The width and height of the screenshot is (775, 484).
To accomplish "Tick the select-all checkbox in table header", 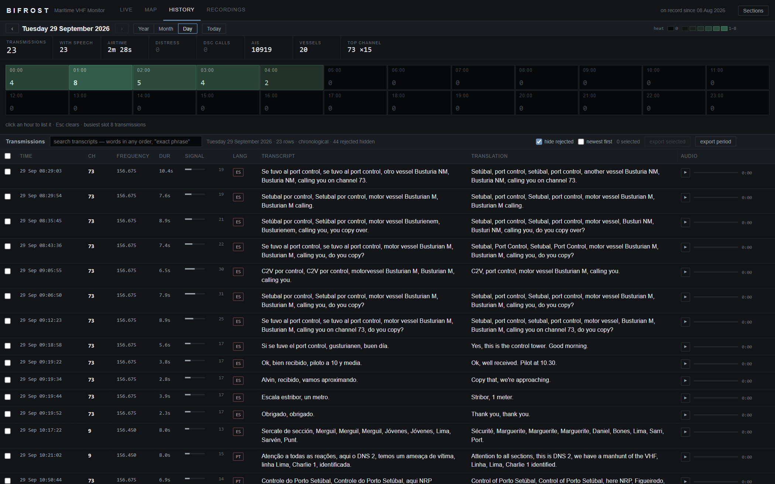I will 8,156.
